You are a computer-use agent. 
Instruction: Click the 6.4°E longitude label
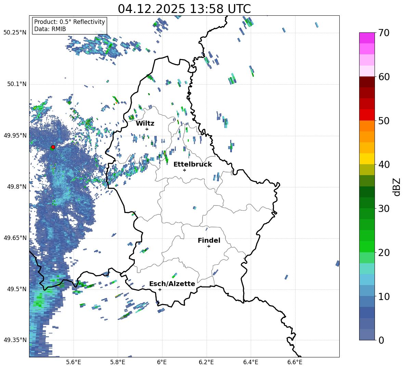250,362
